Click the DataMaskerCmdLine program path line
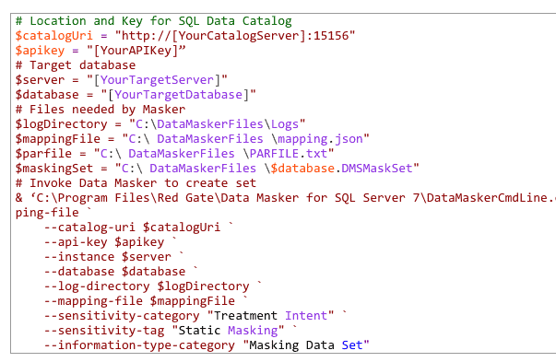 [x=286, y=198]
